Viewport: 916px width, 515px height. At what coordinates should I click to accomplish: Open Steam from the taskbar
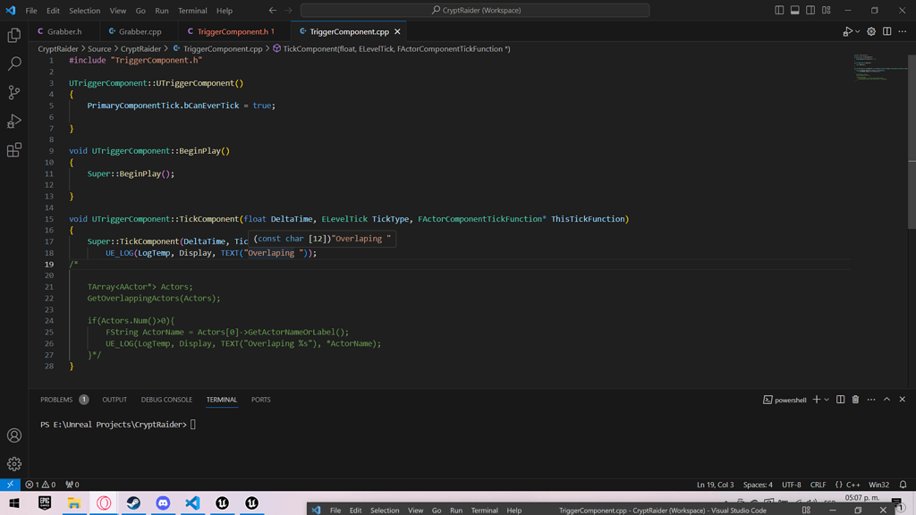coord(133,502)
